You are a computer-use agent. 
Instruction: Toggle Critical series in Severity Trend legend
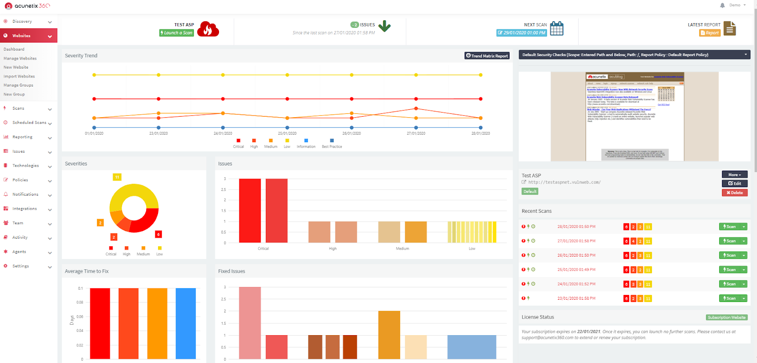coord(238,143)
